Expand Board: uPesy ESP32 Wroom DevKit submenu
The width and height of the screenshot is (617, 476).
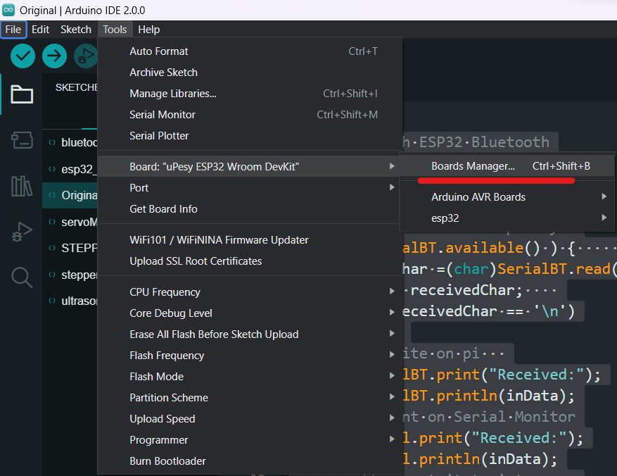coord(250,167)
